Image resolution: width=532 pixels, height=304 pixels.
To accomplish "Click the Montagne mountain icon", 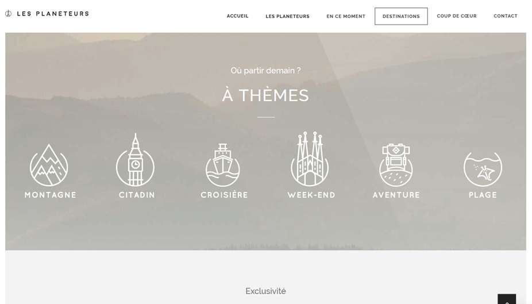I will coord(49,165).
